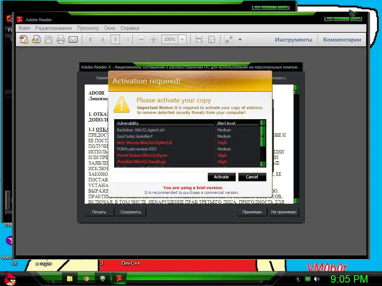This screenshot has width=382, height=286.
Task: Select Net-Worm.Win32.DipNet.d row
Action: [188, 143]
